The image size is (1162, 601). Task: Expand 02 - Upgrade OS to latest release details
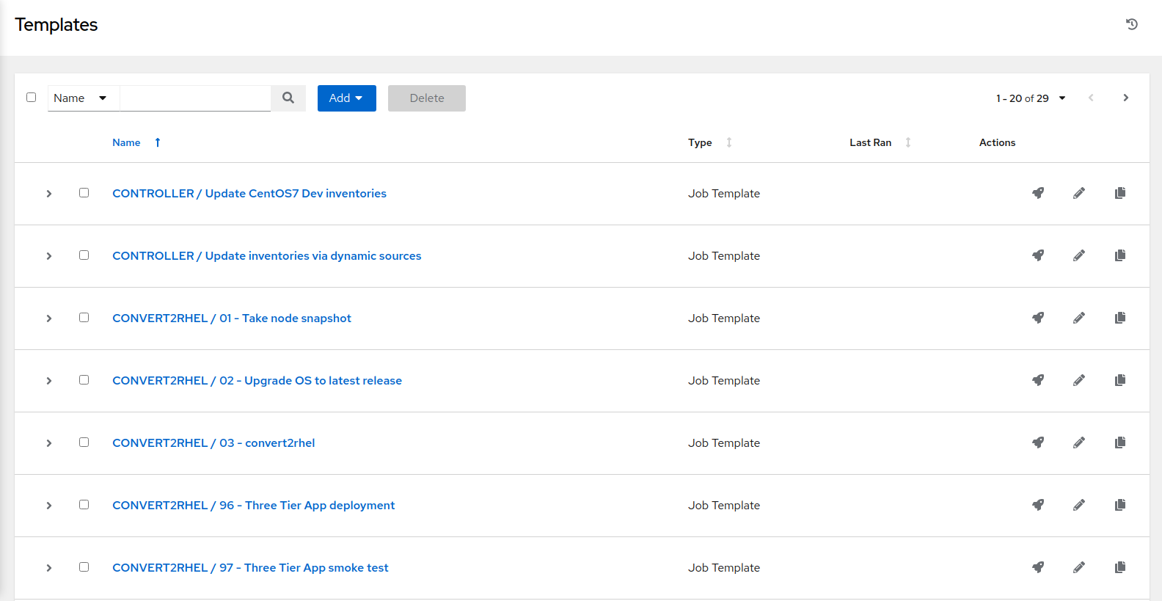[x=49, y=381]
